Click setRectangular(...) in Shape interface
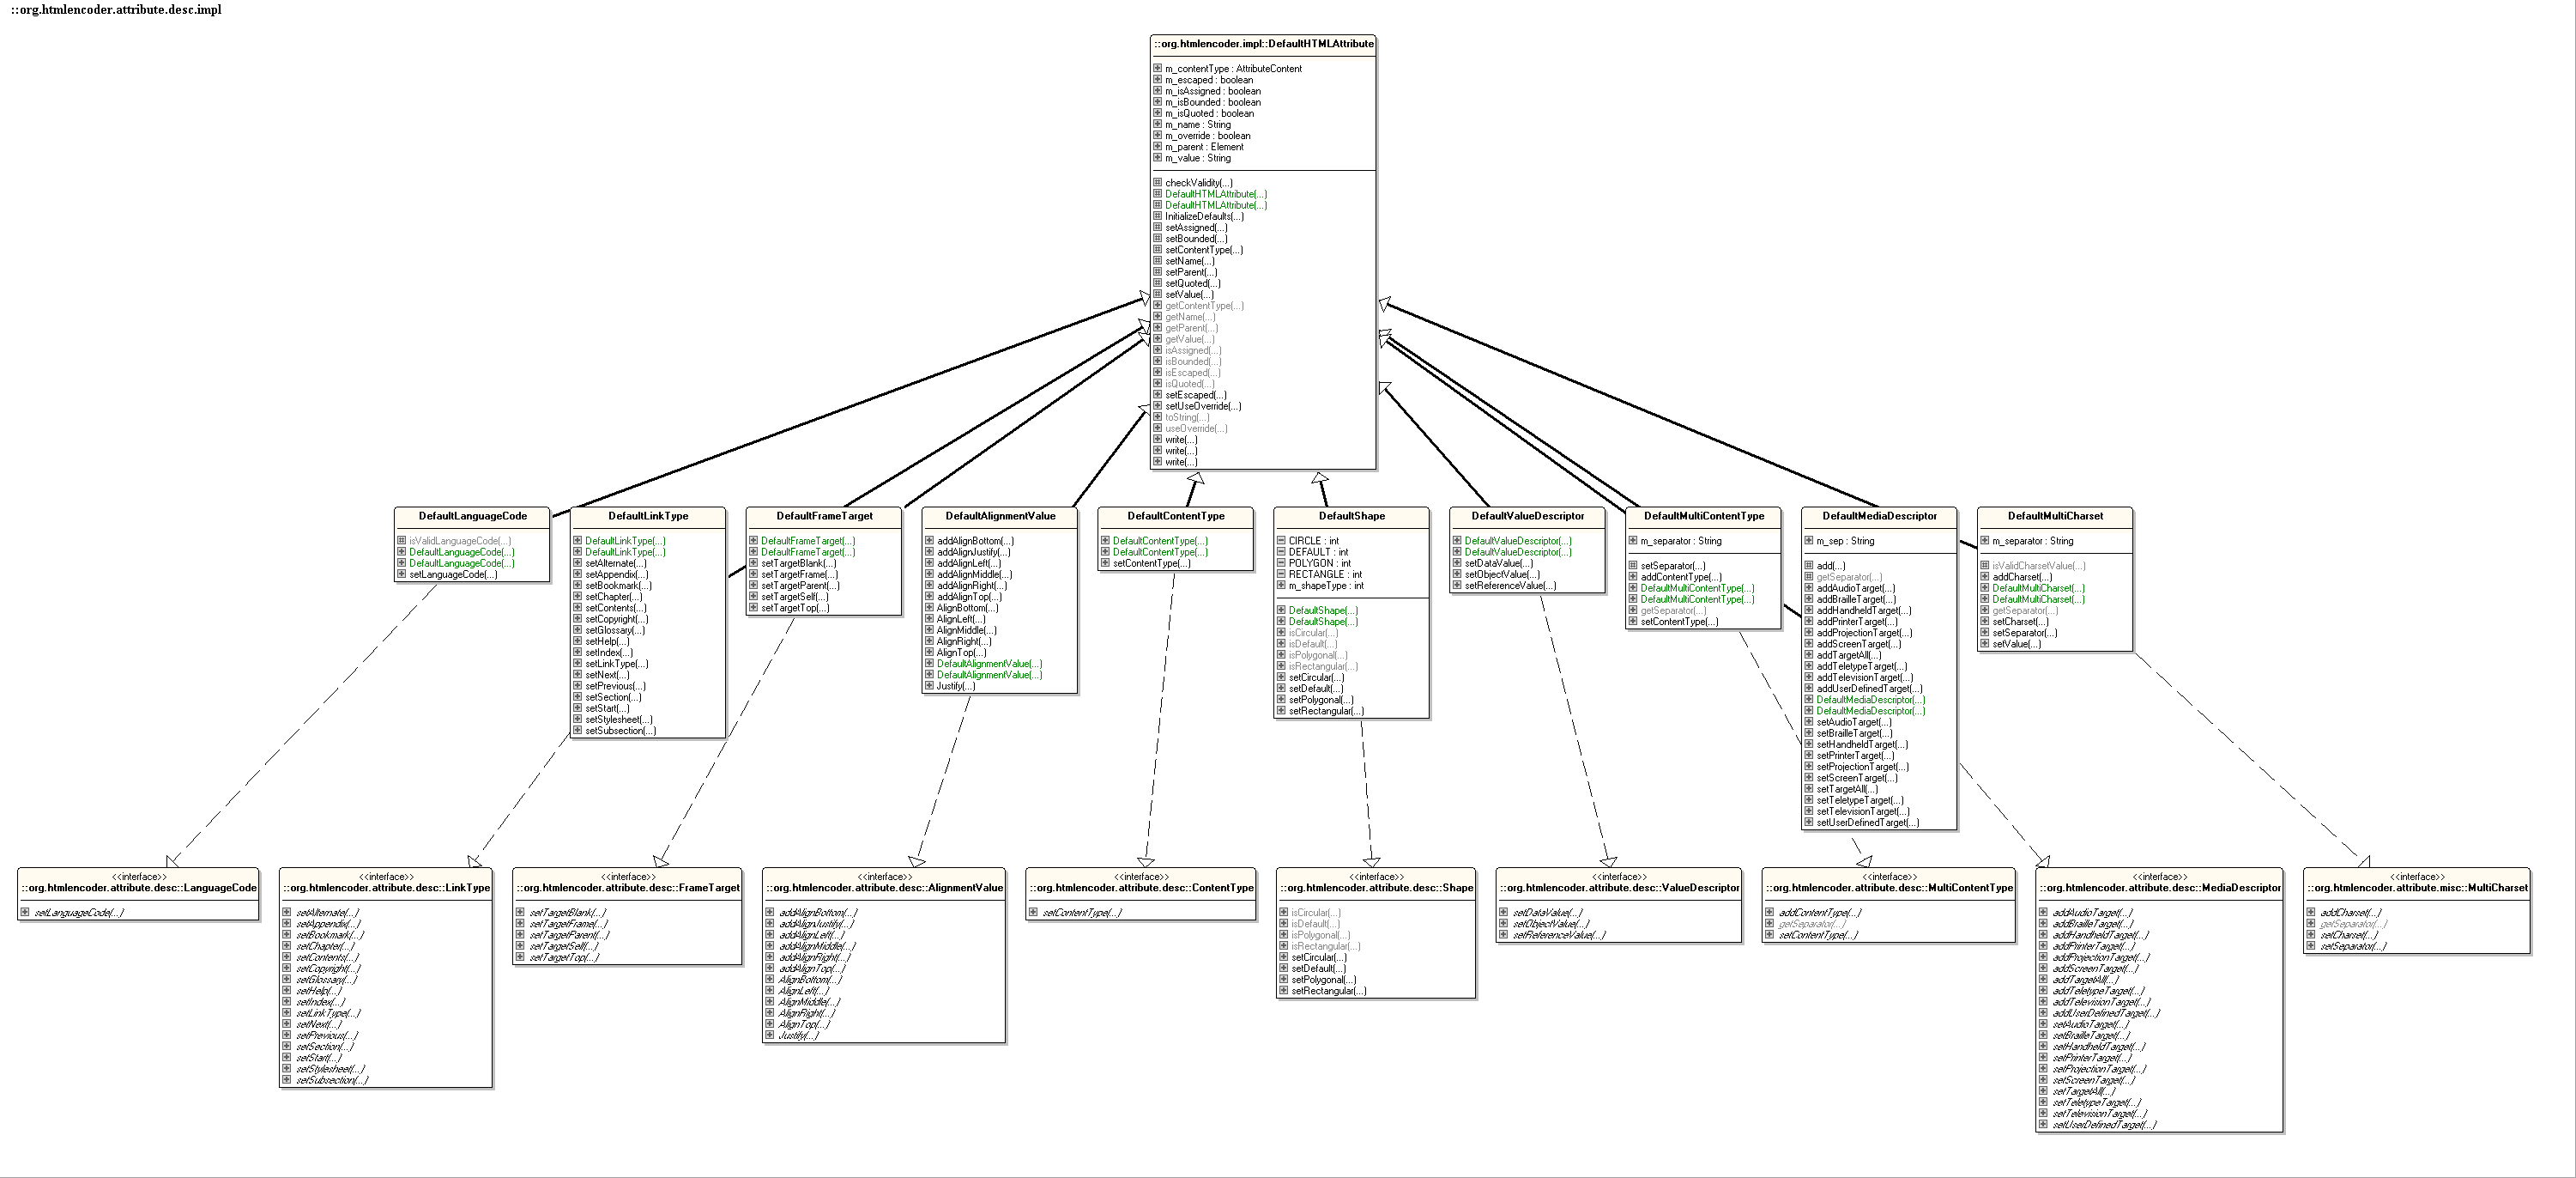The image size is (2576, 1178). [1328, 991]
